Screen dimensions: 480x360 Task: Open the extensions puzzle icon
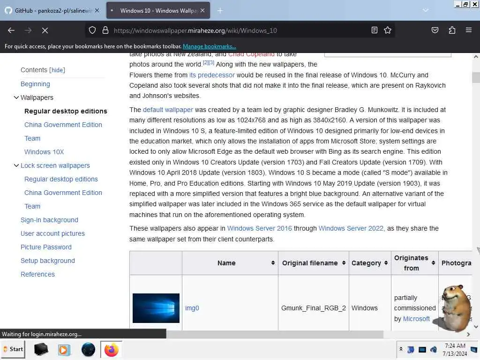(452, 30)
